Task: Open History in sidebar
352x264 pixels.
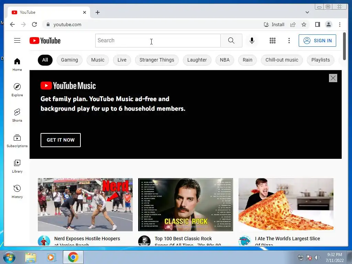Action: [x=17, y=191]
